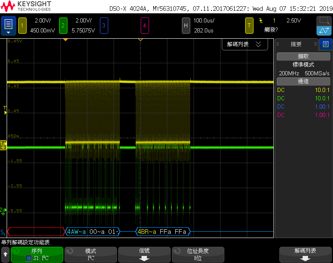Click the channel 2 ground marker

coord(3,211)
